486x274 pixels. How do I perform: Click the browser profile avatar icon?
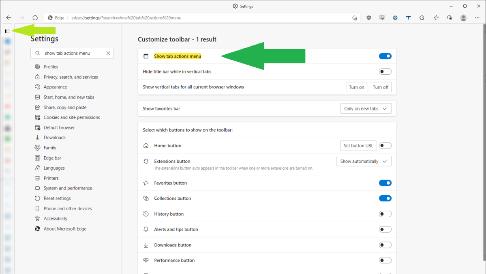[463, 17]
